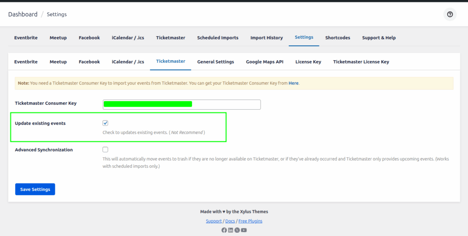Select the Shortcodes tab
The image size is (468, 236).
[337, 38]
